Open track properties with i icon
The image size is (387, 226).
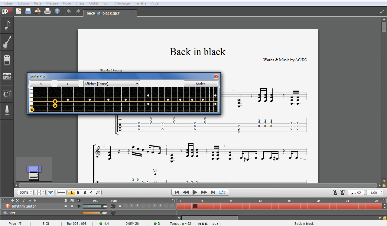coord(24,200)
